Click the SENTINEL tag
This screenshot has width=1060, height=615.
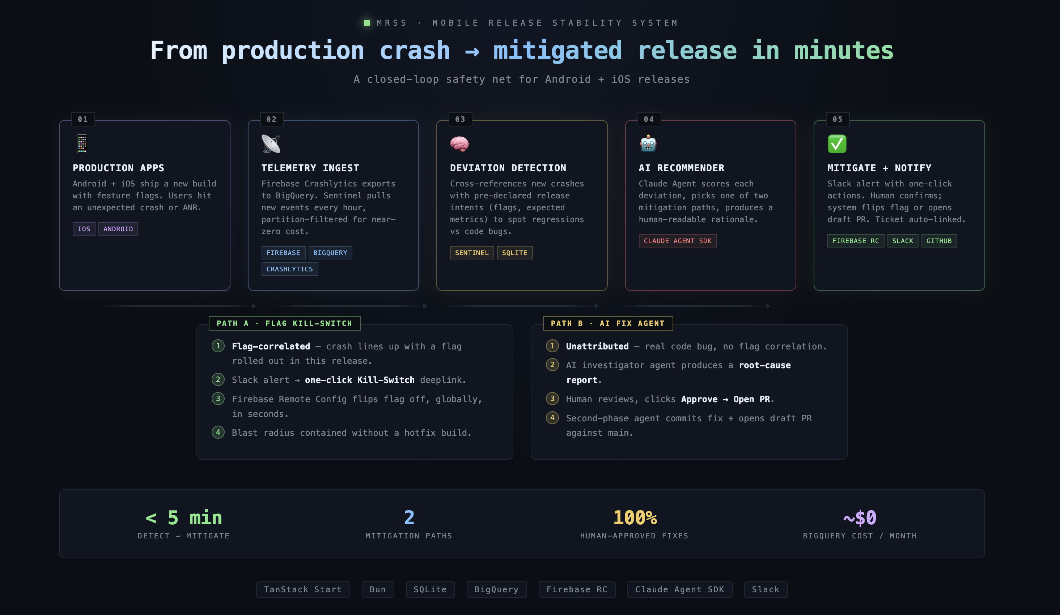(x=471, y=253)
